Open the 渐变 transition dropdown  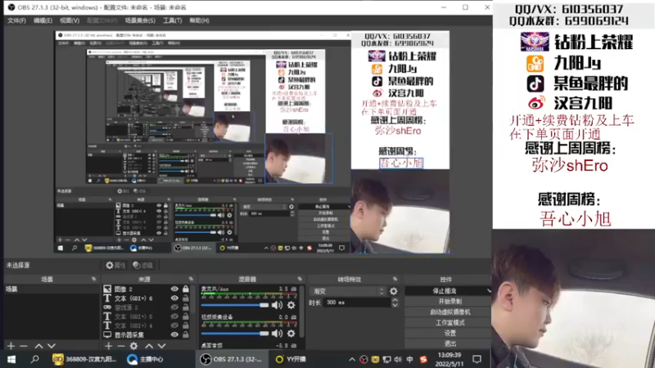(x=348, y=291)
